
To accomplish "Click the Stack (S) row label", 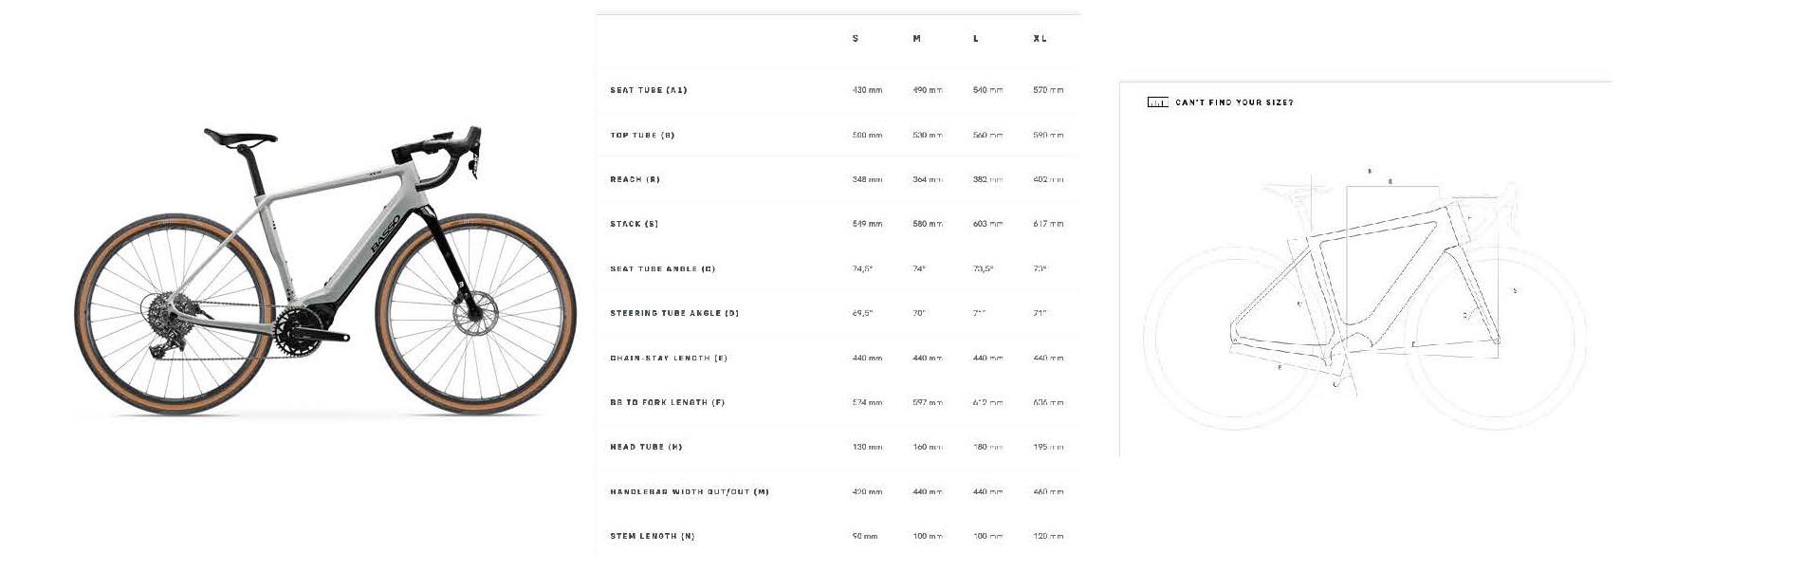I will (635, 224).
